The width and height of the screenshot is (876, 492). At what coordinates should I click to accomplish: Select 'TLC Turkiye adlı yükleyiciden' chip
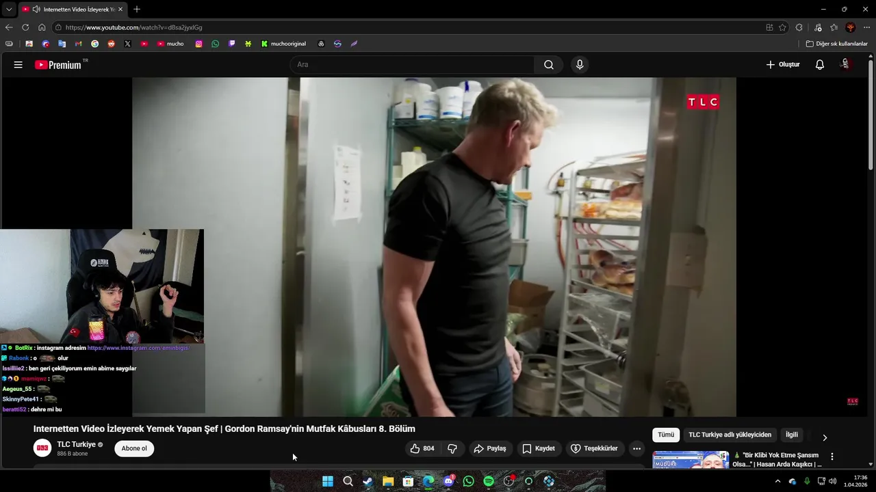[730, 435]
